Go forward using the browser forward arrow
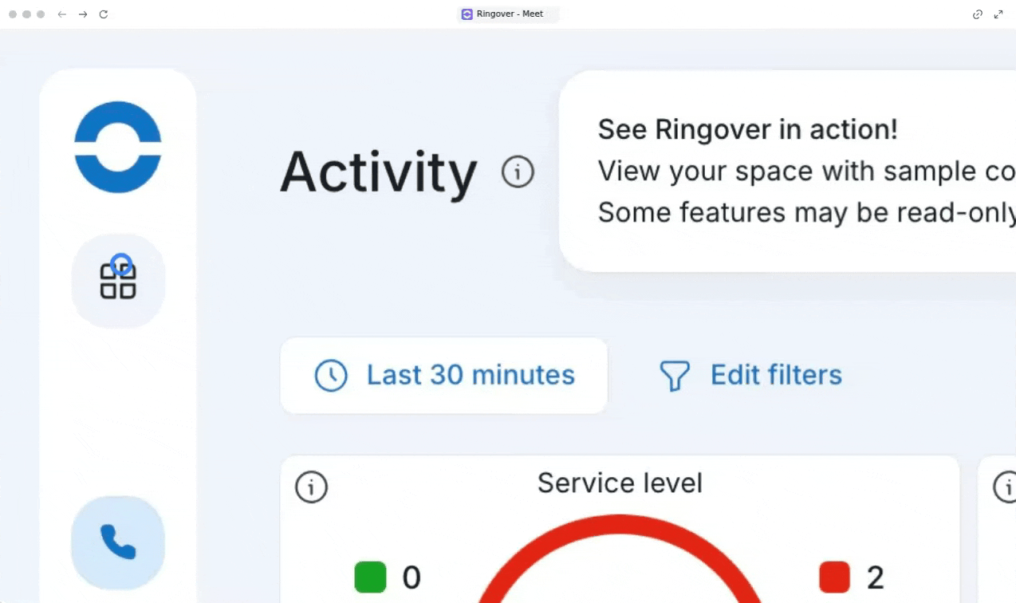Screen dimensions: 1016x603 click(83, 14)
